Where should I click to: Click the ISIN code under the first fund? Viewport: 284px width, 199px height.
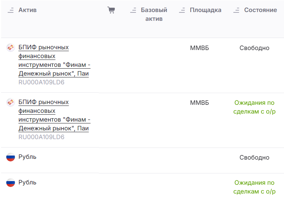click(x=42, y=83)
